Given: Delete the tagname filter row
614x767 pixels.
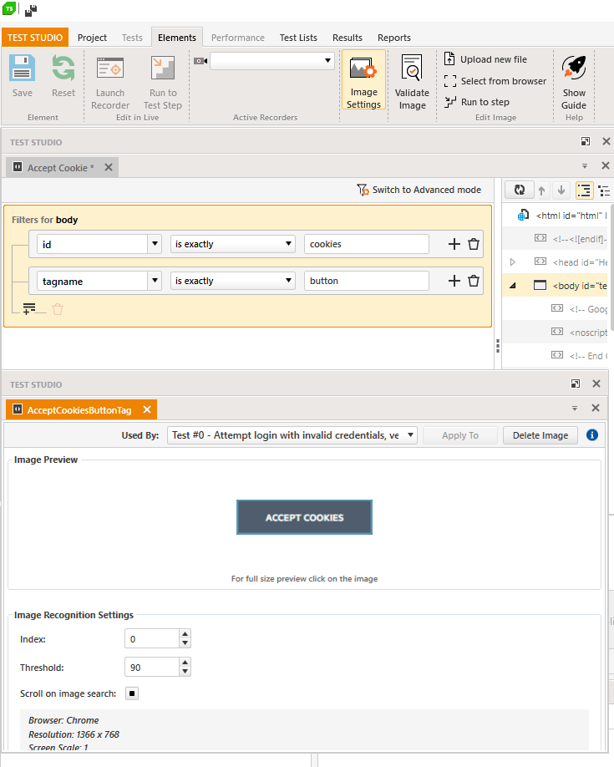Looking at the screenshot, I should (474, 281).
